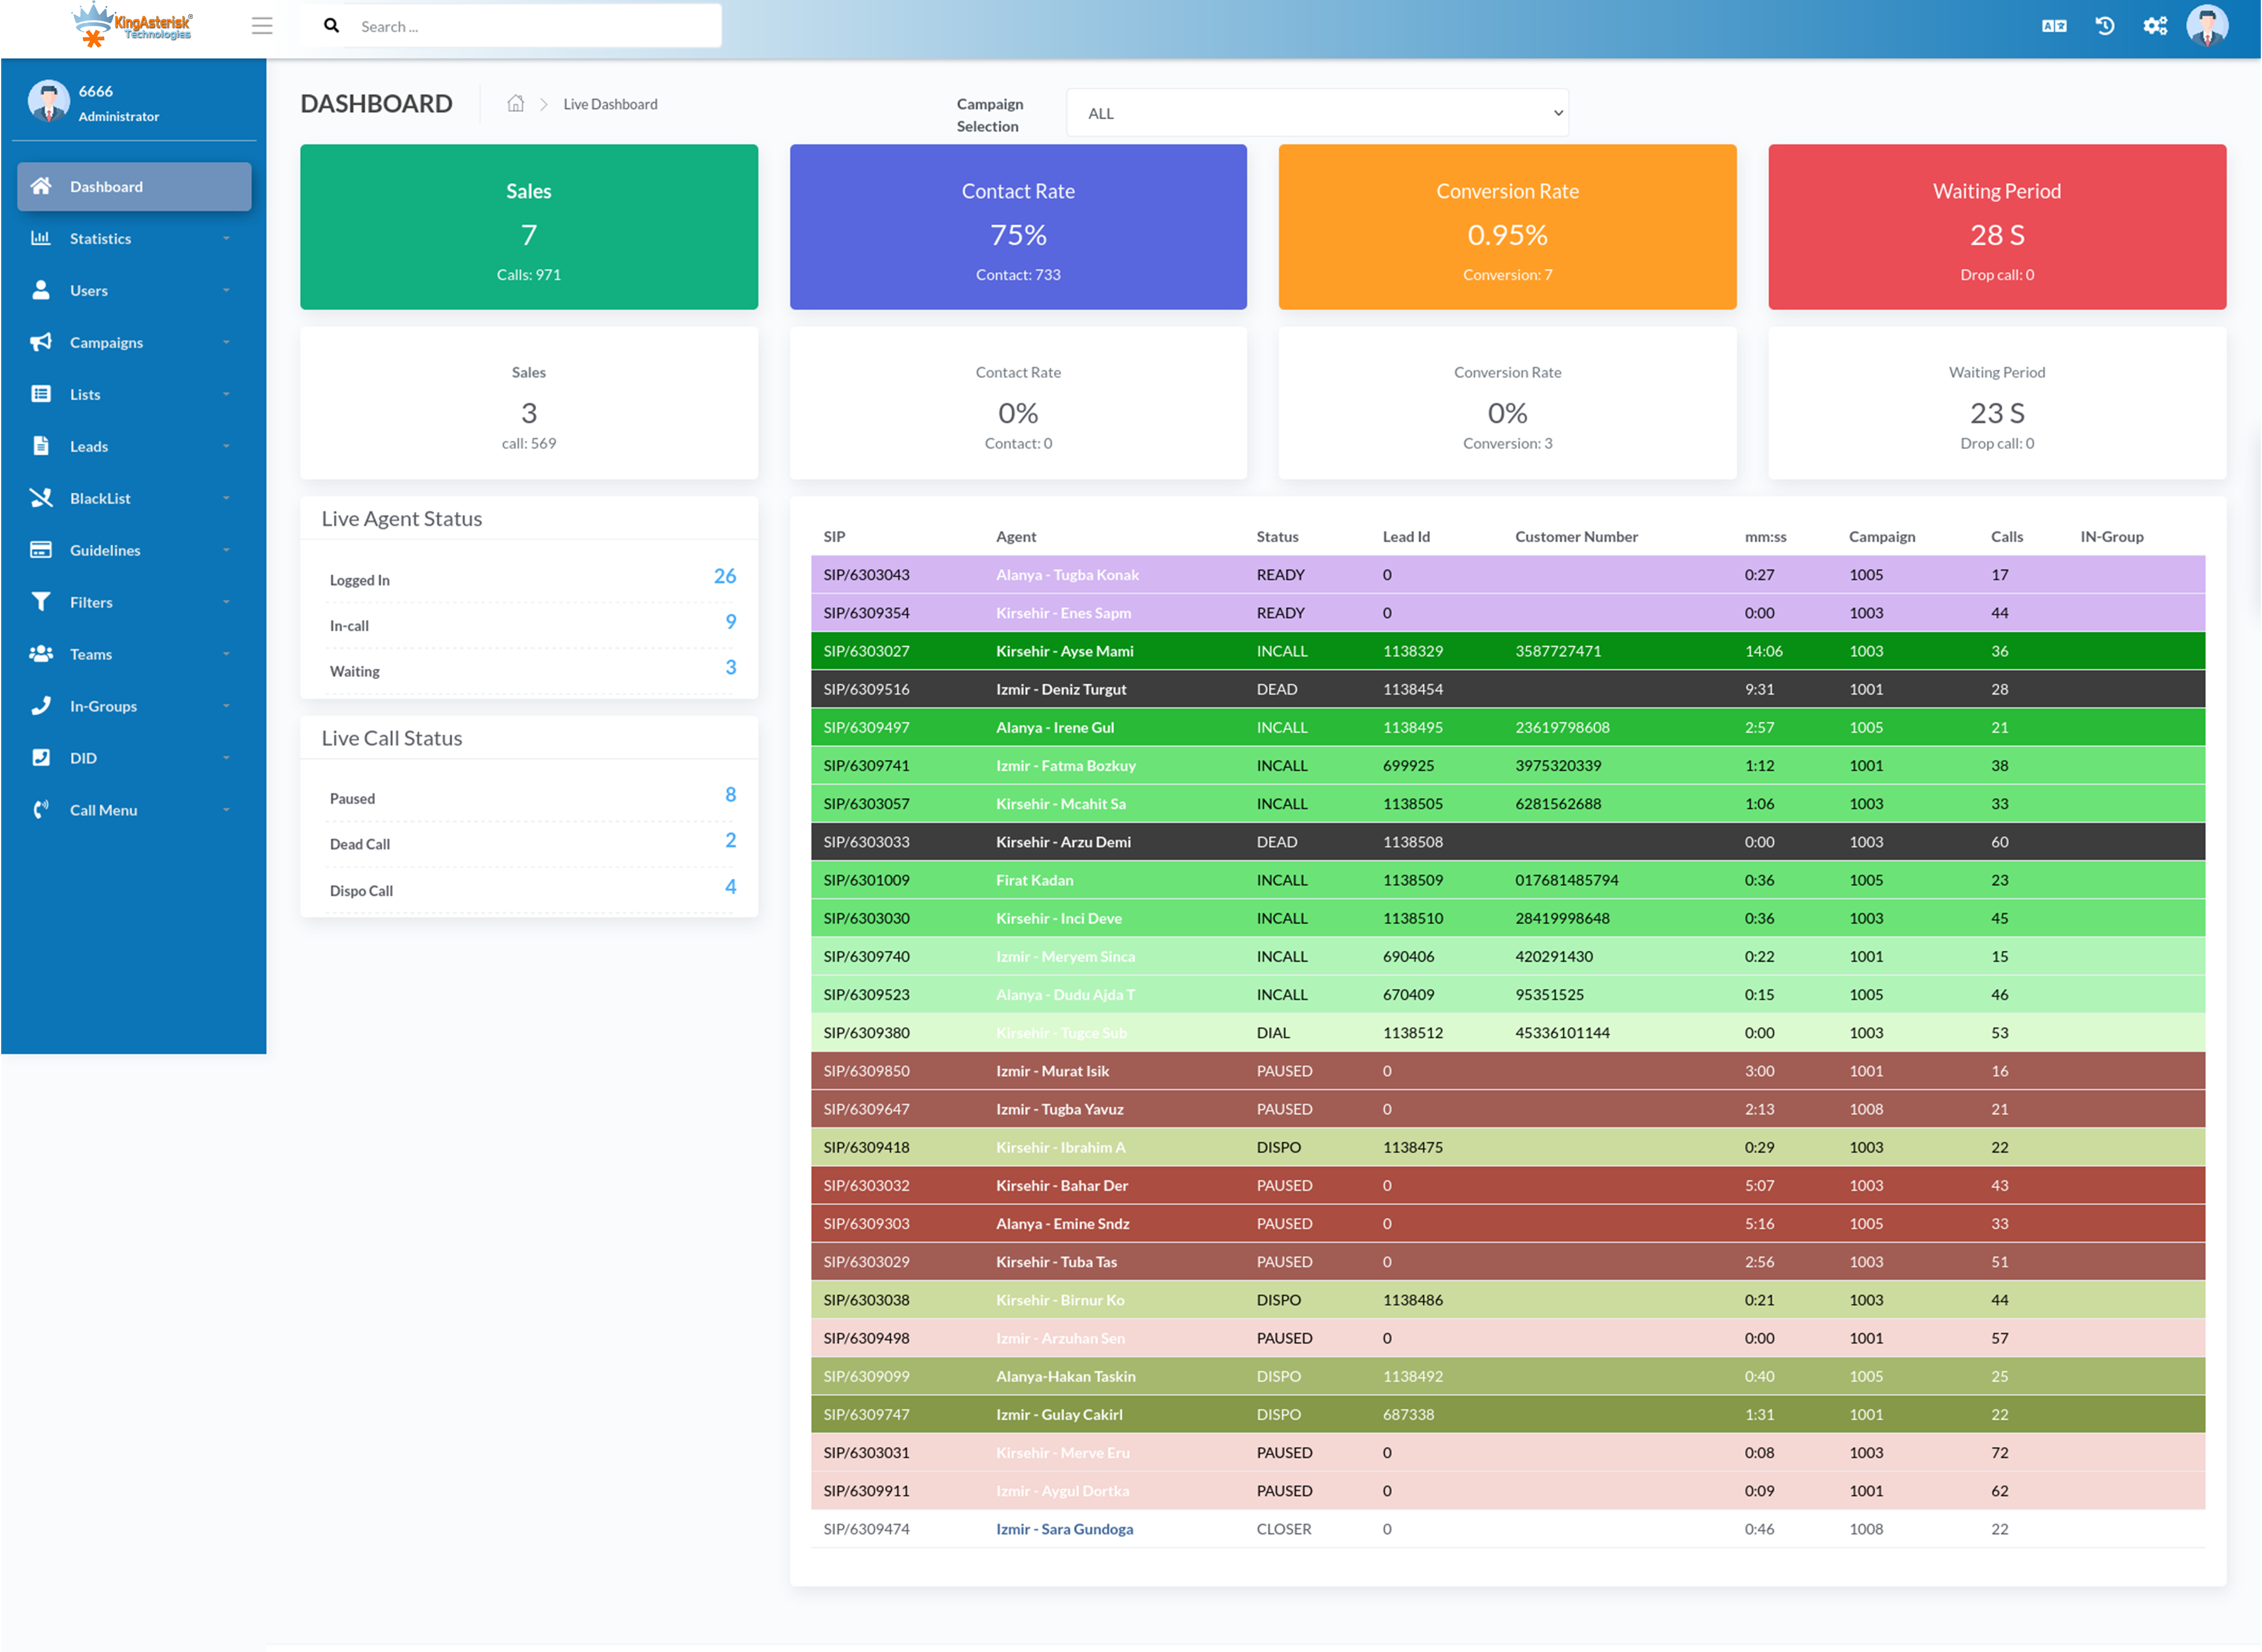Viewport: 2262px width, 1652px height.
Task: Click the Live Dashboard breadcrumb link
Action: tap(610, 104)
